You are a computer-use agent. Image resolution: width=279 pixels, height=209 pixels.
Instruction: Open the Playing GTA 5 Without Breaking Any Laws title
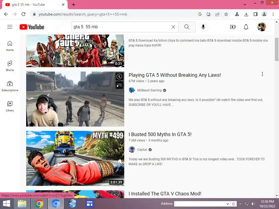(x=175, y=75)
